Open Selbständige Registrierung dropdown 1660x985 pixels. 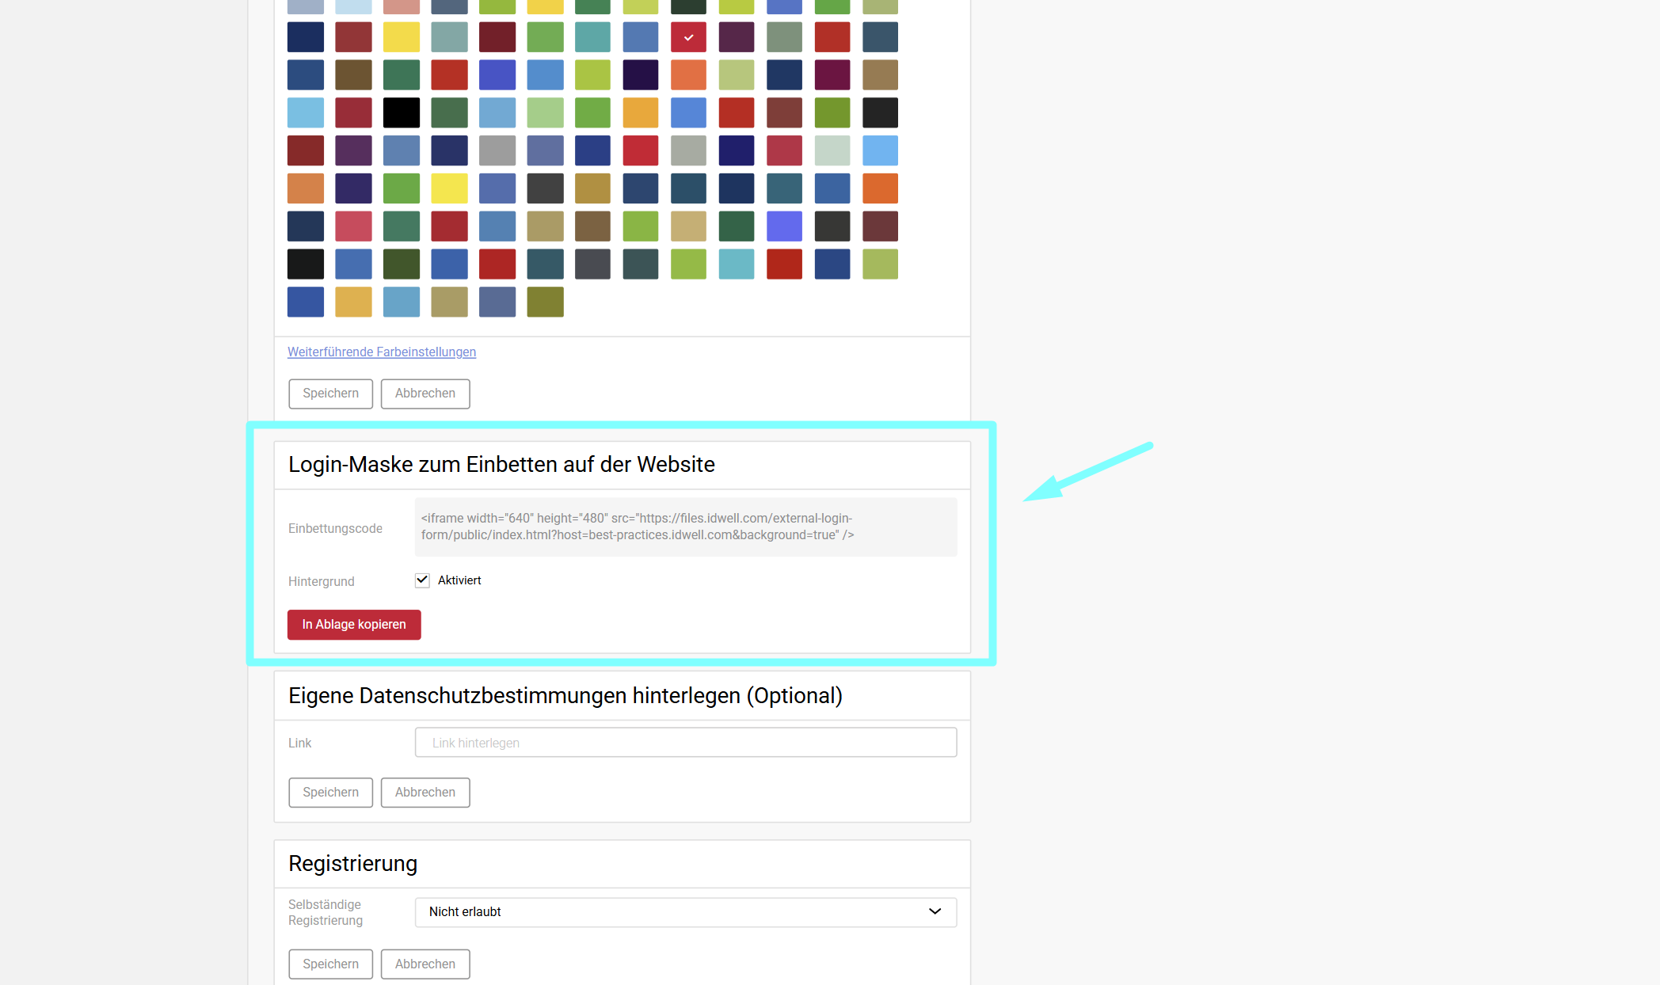pyautogui.click(x=685, y=912)
